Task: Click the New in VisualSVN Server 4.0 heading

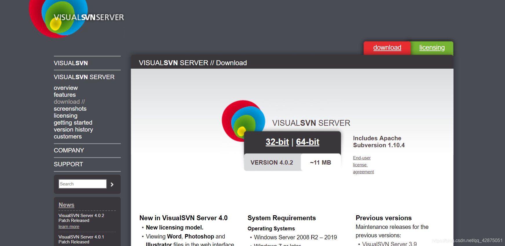Action: [183, 218]
